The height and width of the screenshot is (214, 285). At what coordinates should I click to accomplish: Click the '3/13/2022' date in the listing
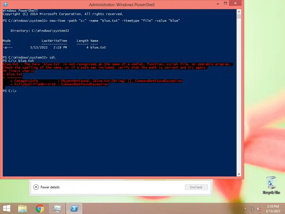click(x=39, y=47)
